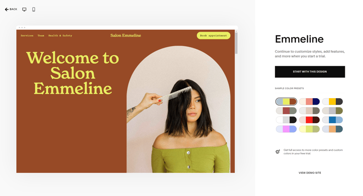The image size is (363, 196).
Task: Choose the white, yellow, charcoal preset
Action: coord(333,101)
